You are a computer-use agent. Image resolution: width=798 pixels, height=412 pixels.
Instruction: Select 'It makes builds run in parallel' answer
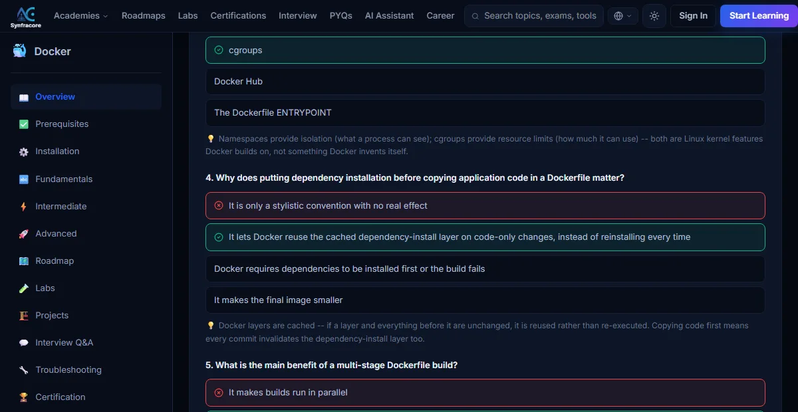click(x=485, y=392)
